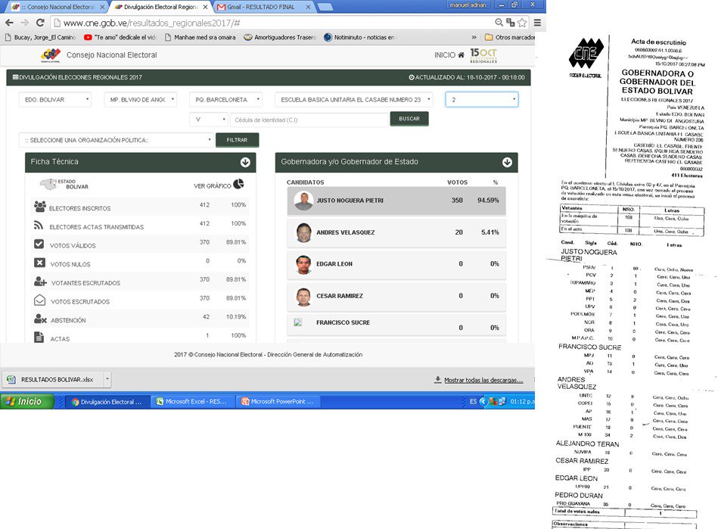Click Edgar Leon candidate photo

(x=303, y=264)
